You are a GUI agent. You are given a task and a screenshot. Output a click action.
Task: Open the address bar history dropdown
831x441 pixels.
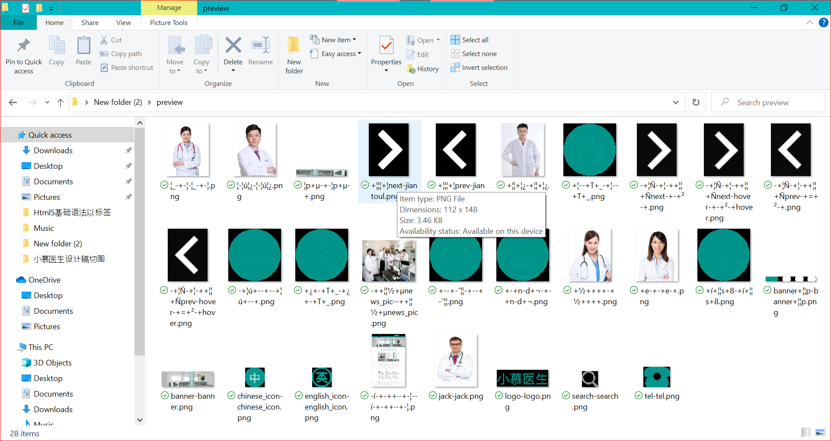pos(676,102)
